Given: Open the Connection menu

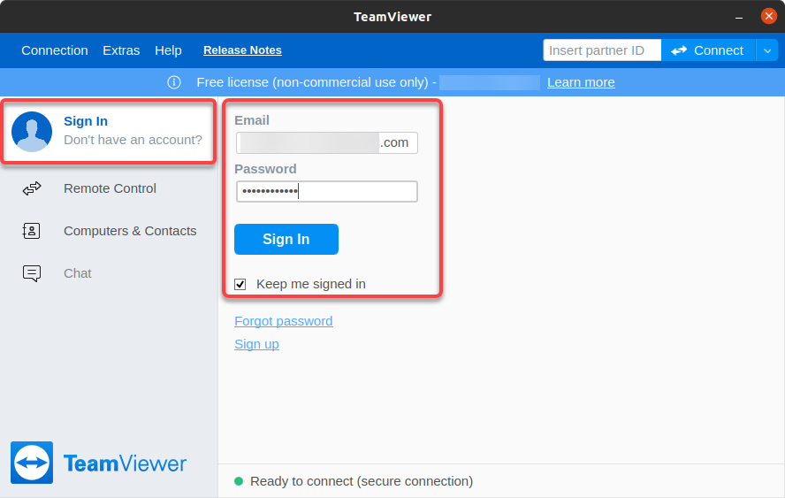Looking at the screenshot, I should (55, 50).
